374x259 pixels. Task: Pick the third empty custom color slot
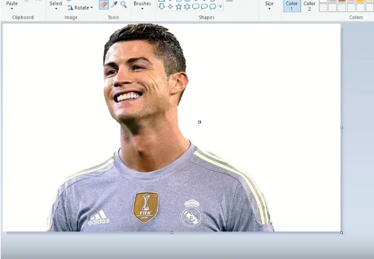[342, 8]
